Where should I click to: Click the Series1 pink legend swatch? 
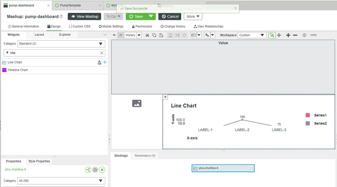pyautogui.click(x=308, y=115)
